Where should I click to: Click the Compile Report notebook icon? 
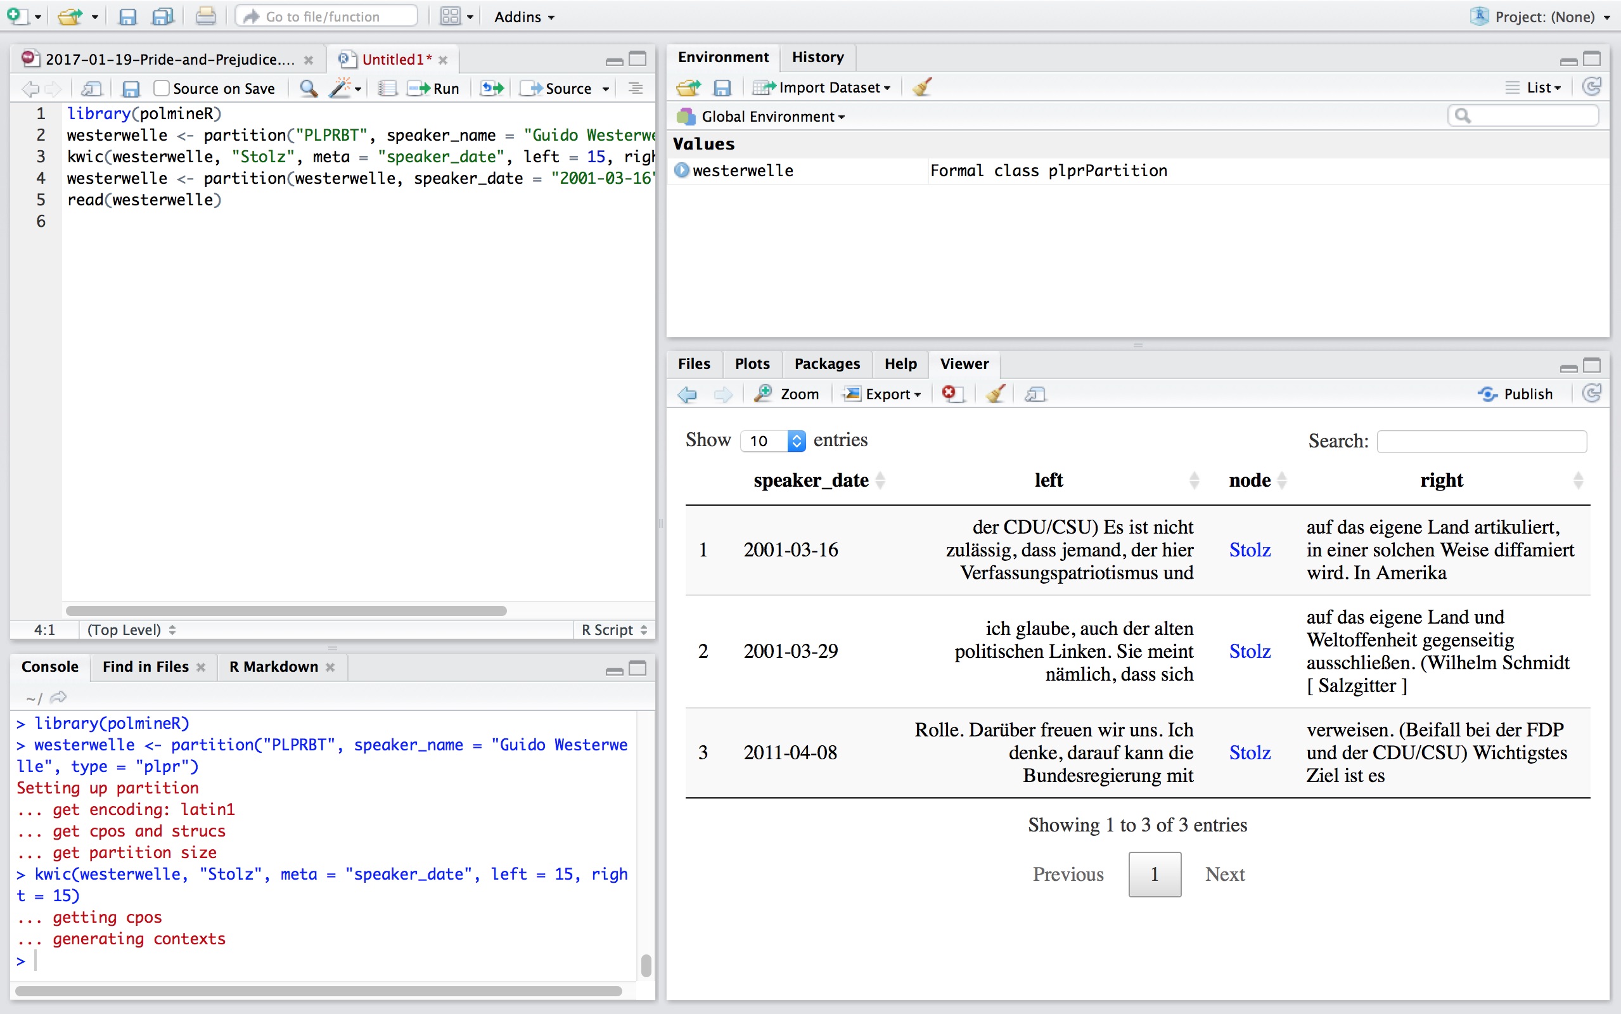click(x=387, y=89)
